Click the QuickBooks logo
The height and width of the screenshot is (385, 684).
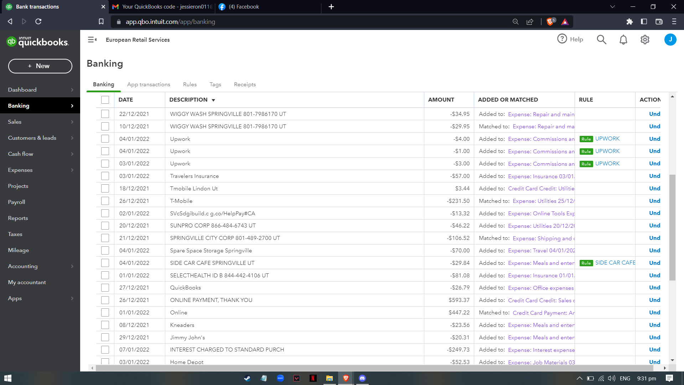[x=38, y=42]
